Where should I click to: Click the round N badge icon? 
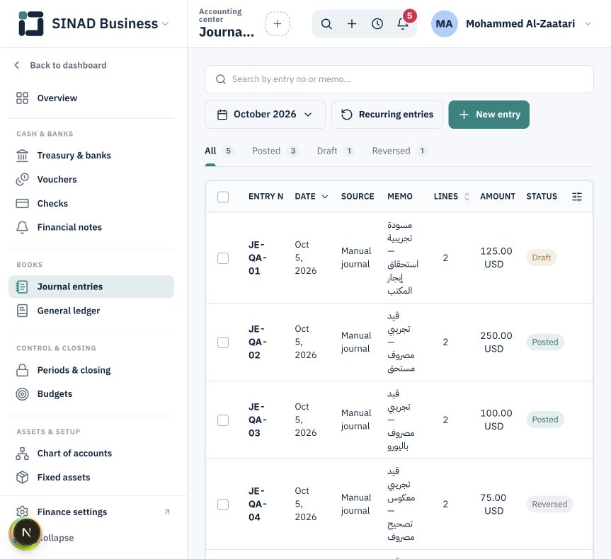pos(26,533)
